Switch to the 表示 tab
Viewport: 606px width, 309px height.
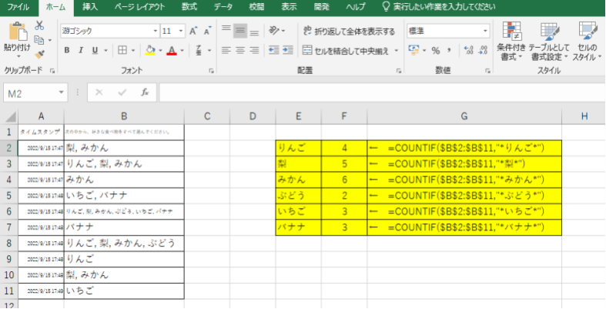(x=289, y=8)
